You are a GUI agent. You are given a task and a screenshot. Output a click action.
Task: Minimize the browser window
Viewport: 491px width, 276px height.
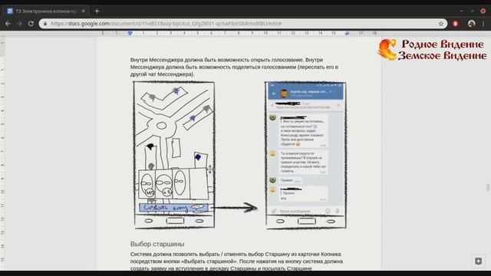[461, 11]
